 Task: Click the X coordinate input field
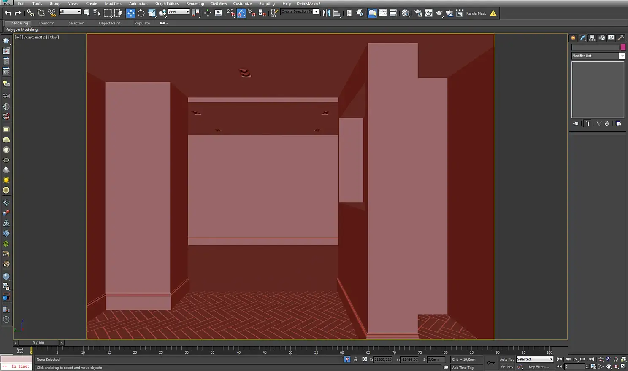[x=382, y=360]
